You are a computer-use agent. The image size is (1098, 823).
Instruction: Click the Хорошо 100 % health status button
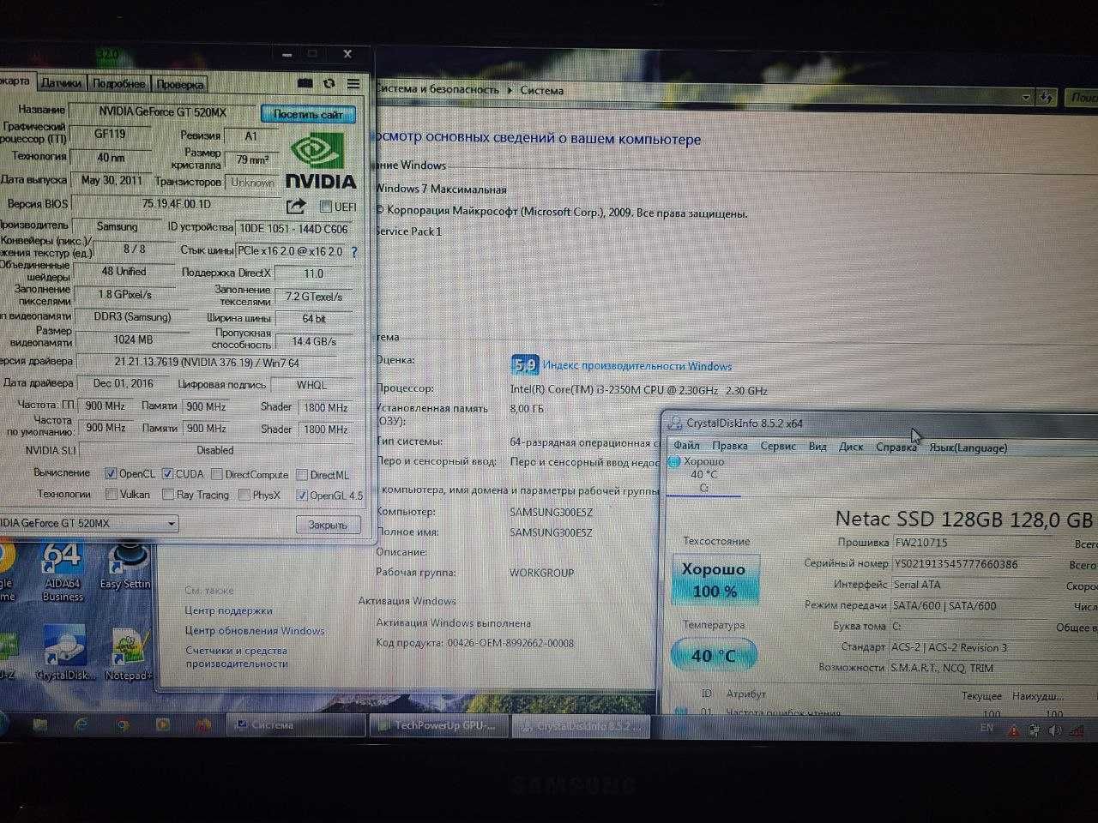[x=714, y=580]
